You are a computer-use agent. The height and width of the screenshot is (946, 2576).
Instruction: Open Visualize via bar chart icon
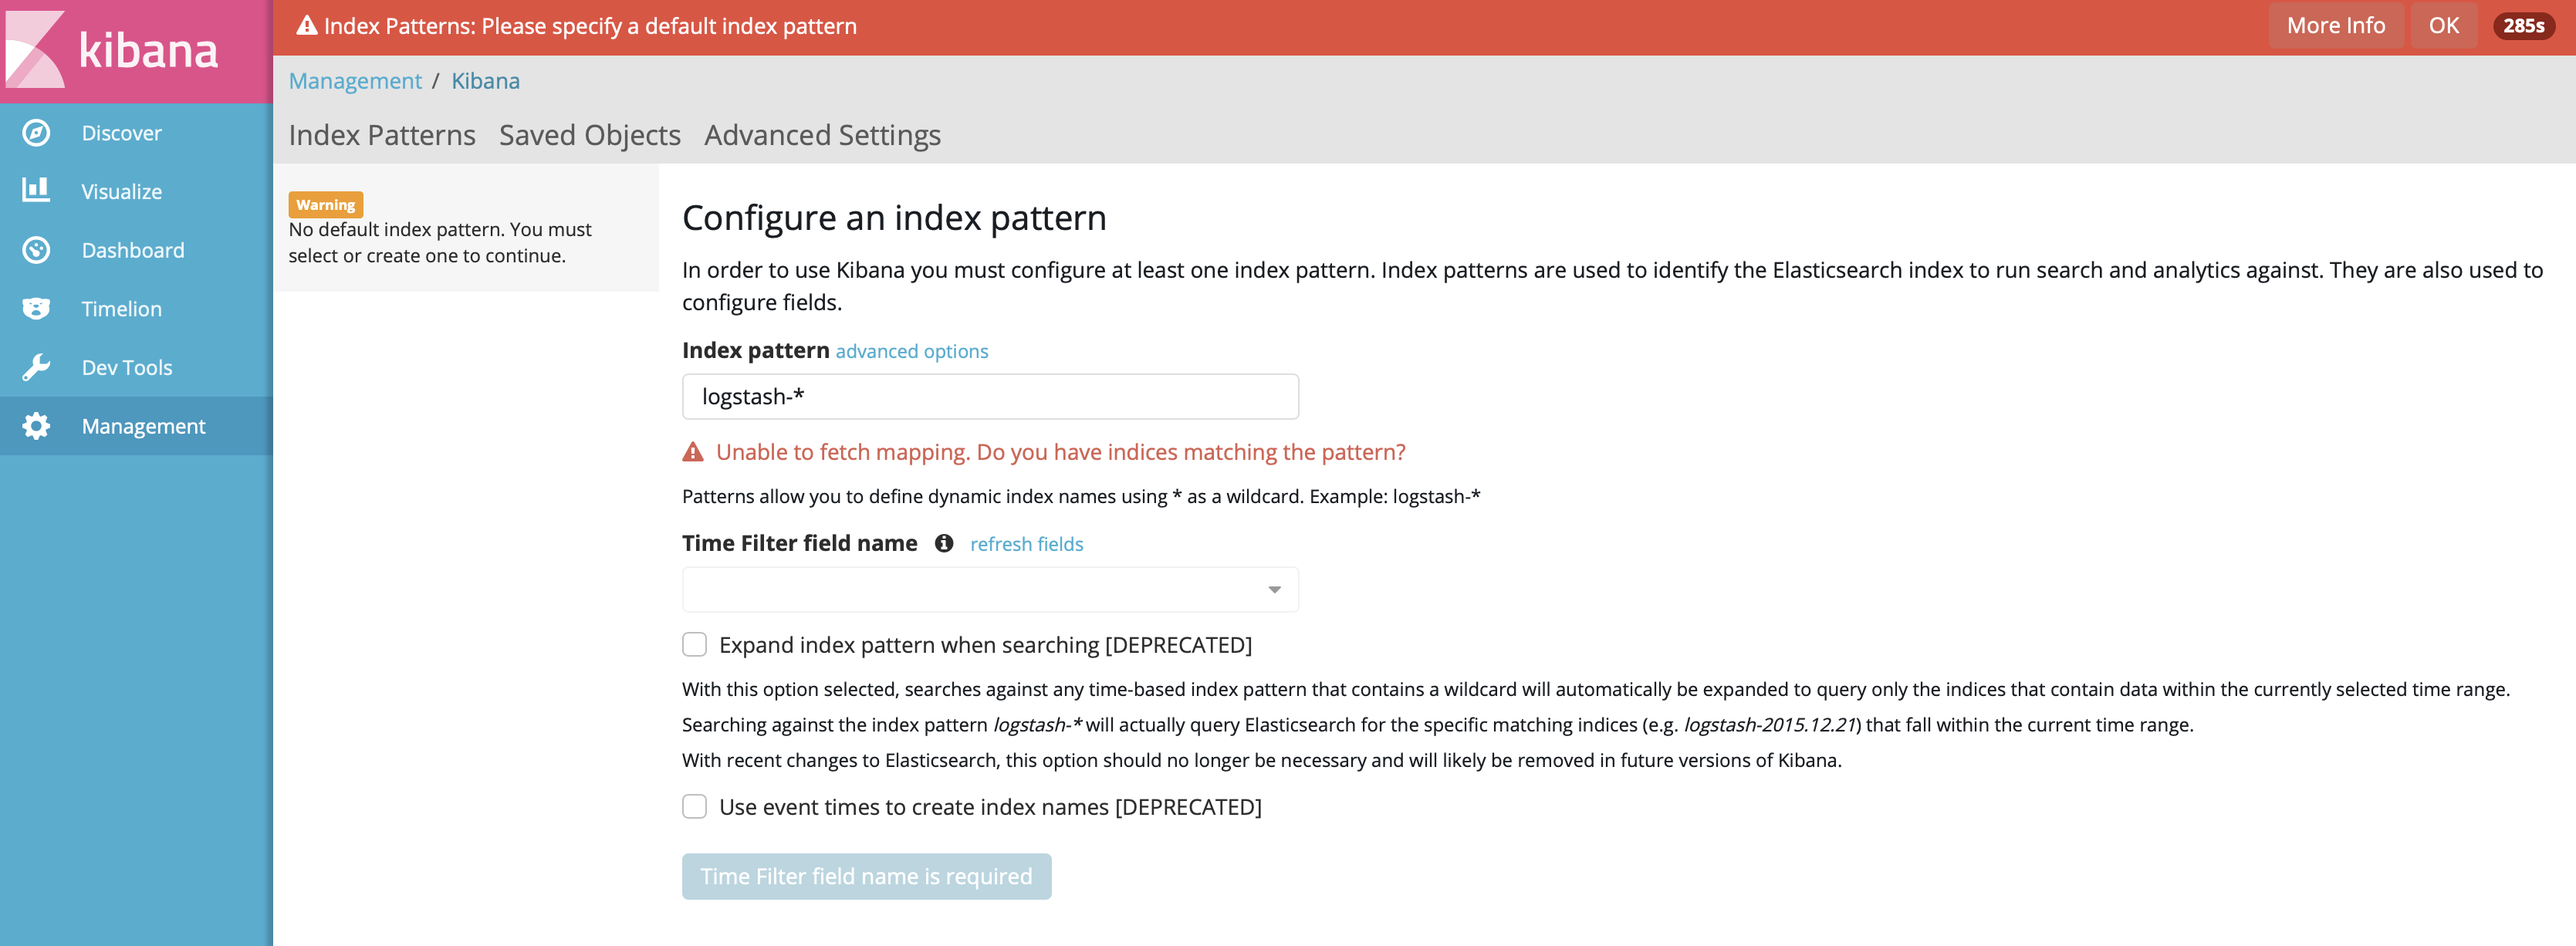click(x=36, y=190)
